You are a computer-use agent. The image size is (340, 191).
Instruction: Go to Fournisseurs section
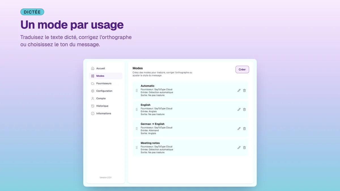[x=105, y=83]
